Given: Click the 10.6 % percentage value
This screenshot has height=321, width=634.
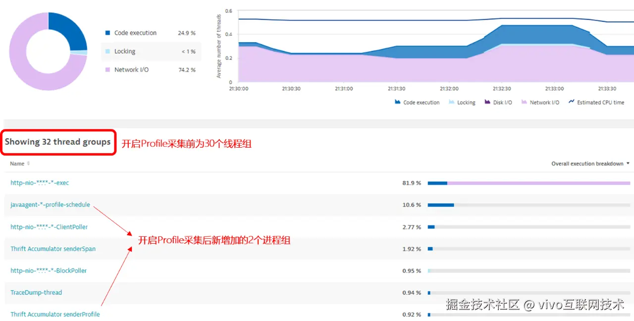Looking at the screenshot, I should pos(412,205).
